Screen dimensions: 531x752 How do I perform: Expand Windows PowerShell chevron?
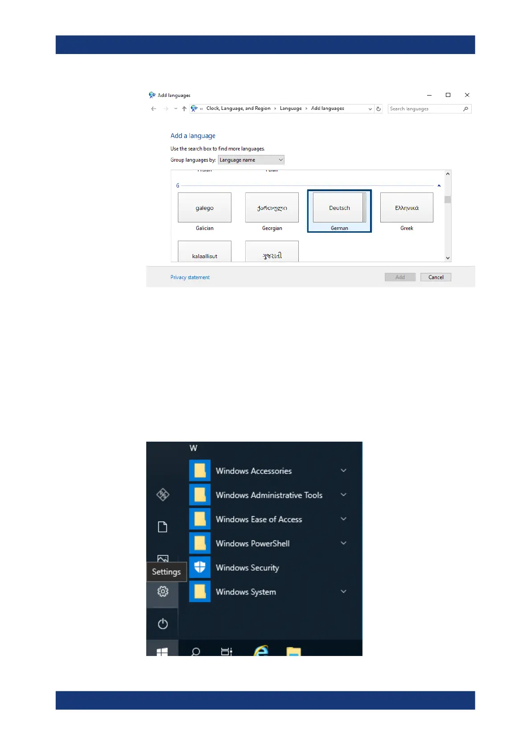point(343,543)
